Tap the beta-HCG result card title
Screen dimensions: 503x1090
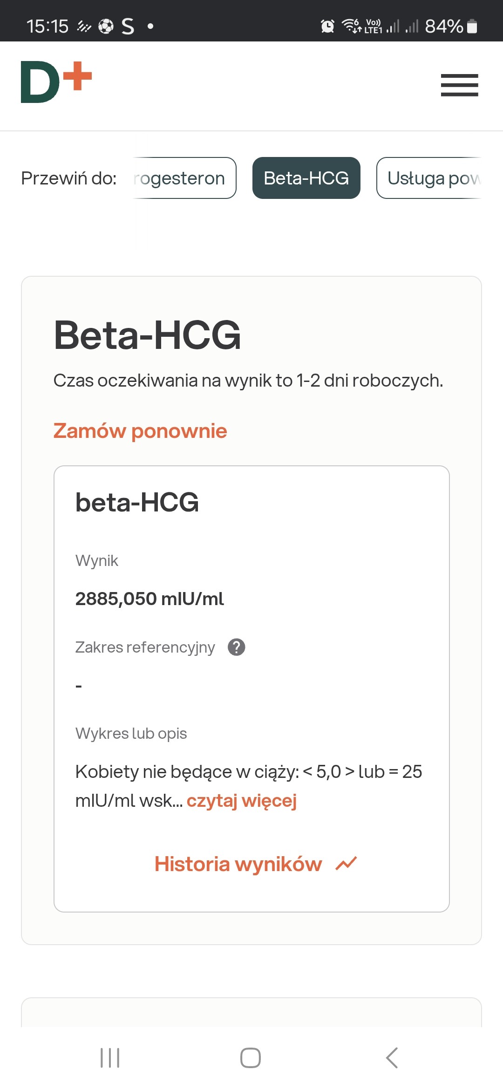click(137, 502)
